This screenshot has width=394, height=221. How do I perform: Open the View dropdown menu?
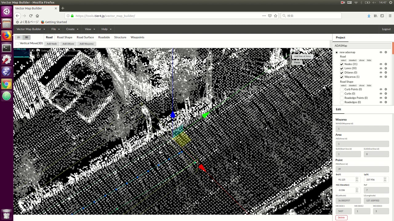pos(90,29)
